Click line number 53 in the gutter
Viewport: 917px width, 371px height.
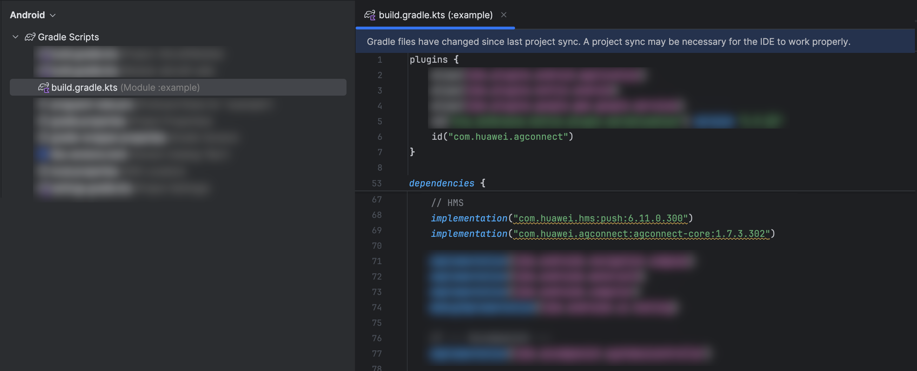376,183
